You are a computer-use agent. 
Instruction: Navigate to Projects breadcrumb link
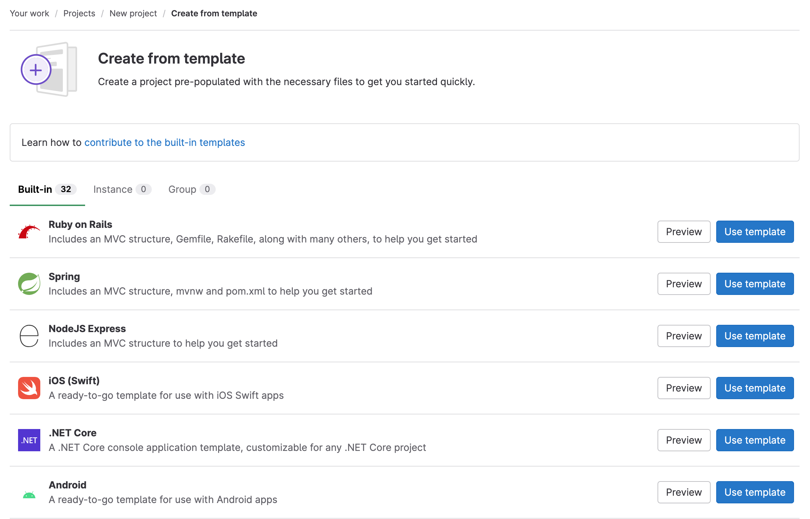tap(79, 13)
